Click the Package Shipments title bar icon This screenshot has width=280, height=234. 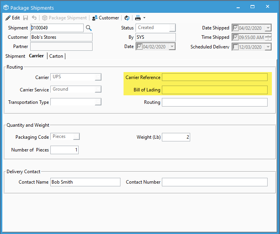coord(6,7)
